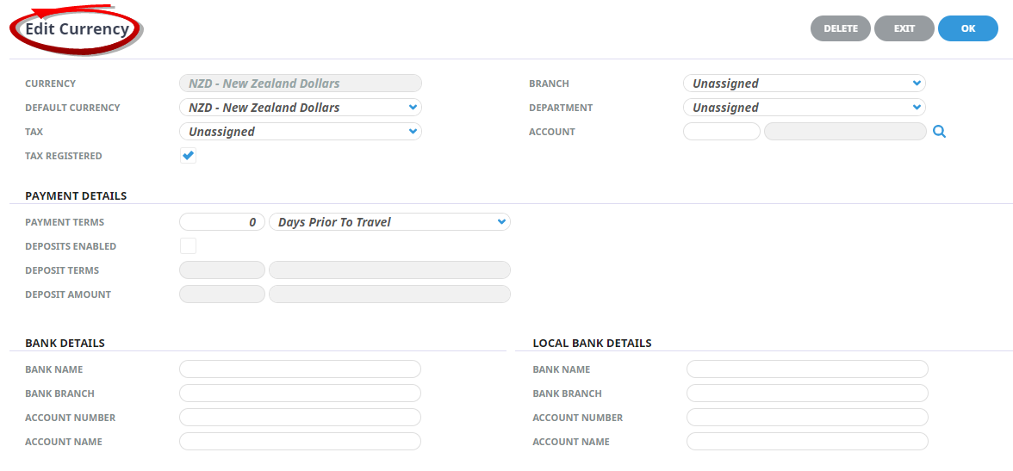Open the Default Currency dropdown
This screenshot has width=1013, height=471.
pos(300,108)
